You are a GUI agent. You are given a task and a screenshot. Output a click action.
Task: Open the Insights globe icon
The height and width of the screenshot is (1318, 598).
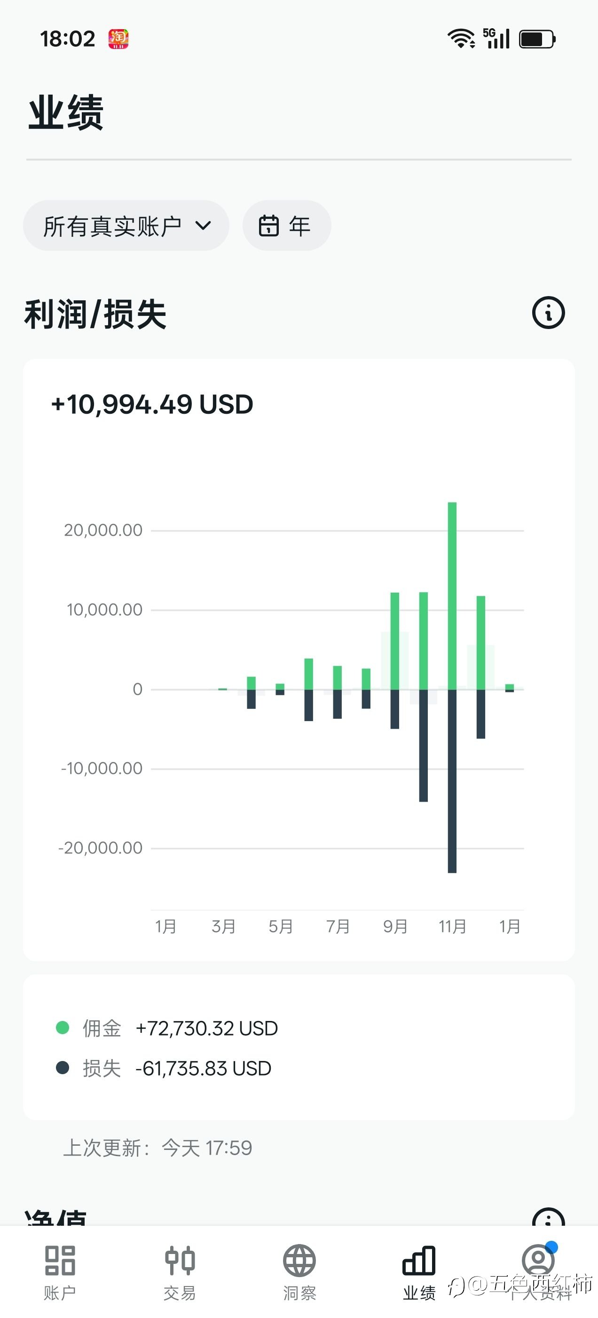[299, 1260]
